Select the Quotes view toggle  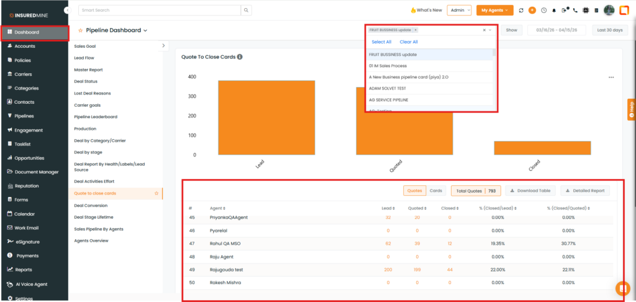point(414,191)
